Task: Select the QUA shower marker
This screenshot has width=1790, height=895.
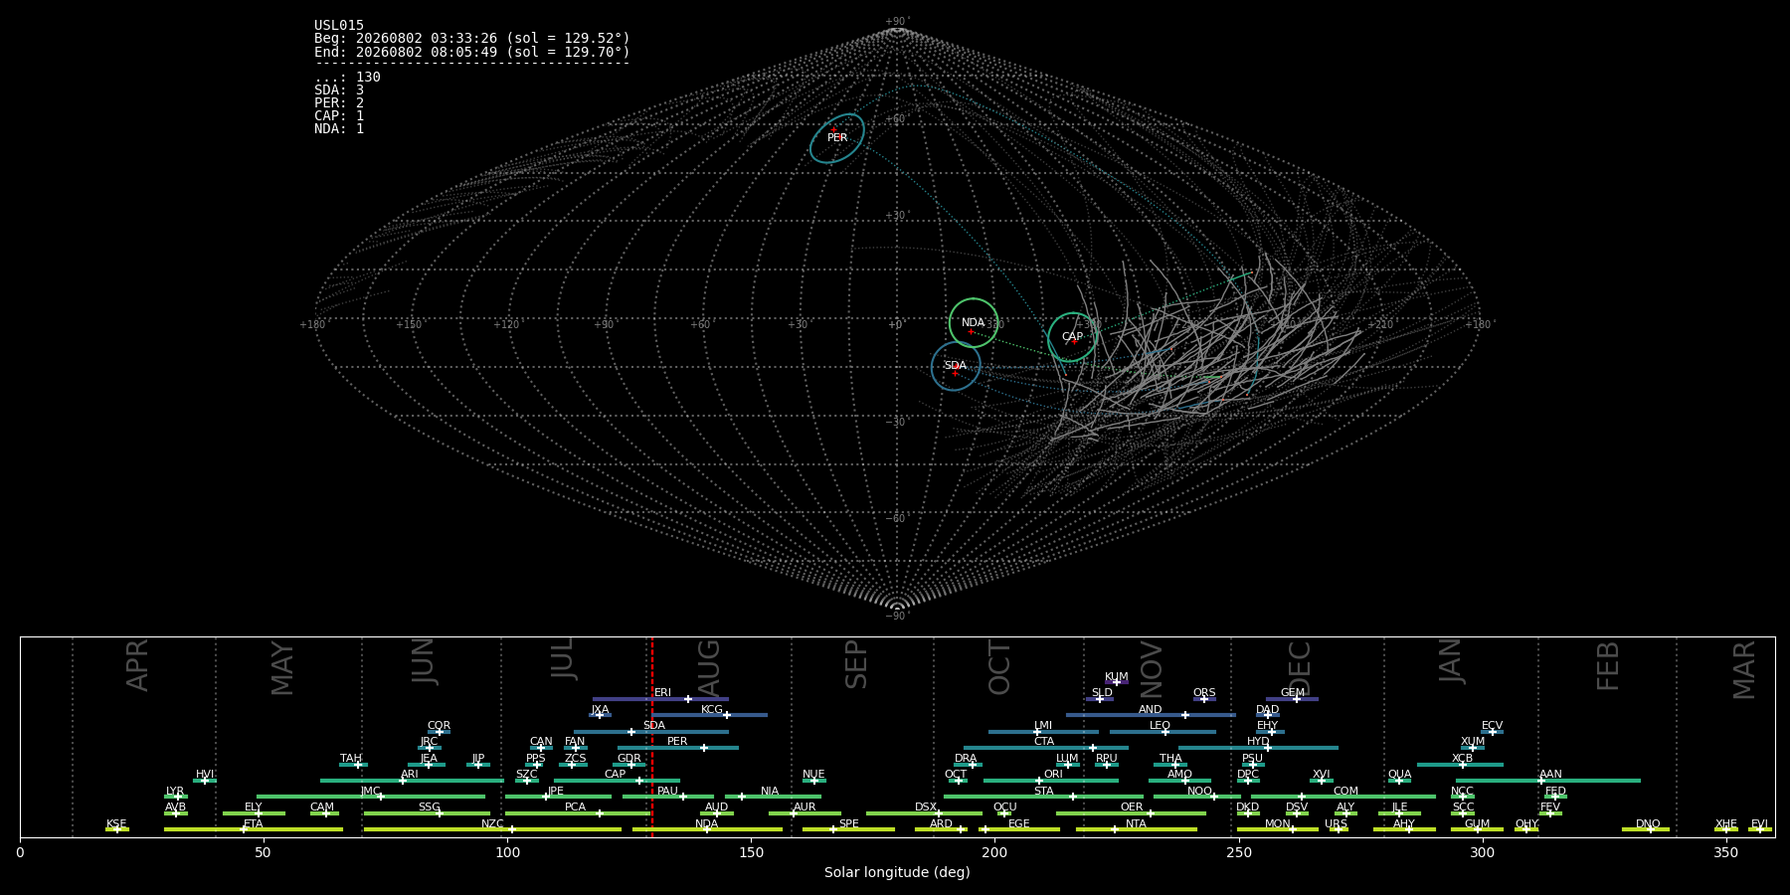Action: (x=1399, y=781)
